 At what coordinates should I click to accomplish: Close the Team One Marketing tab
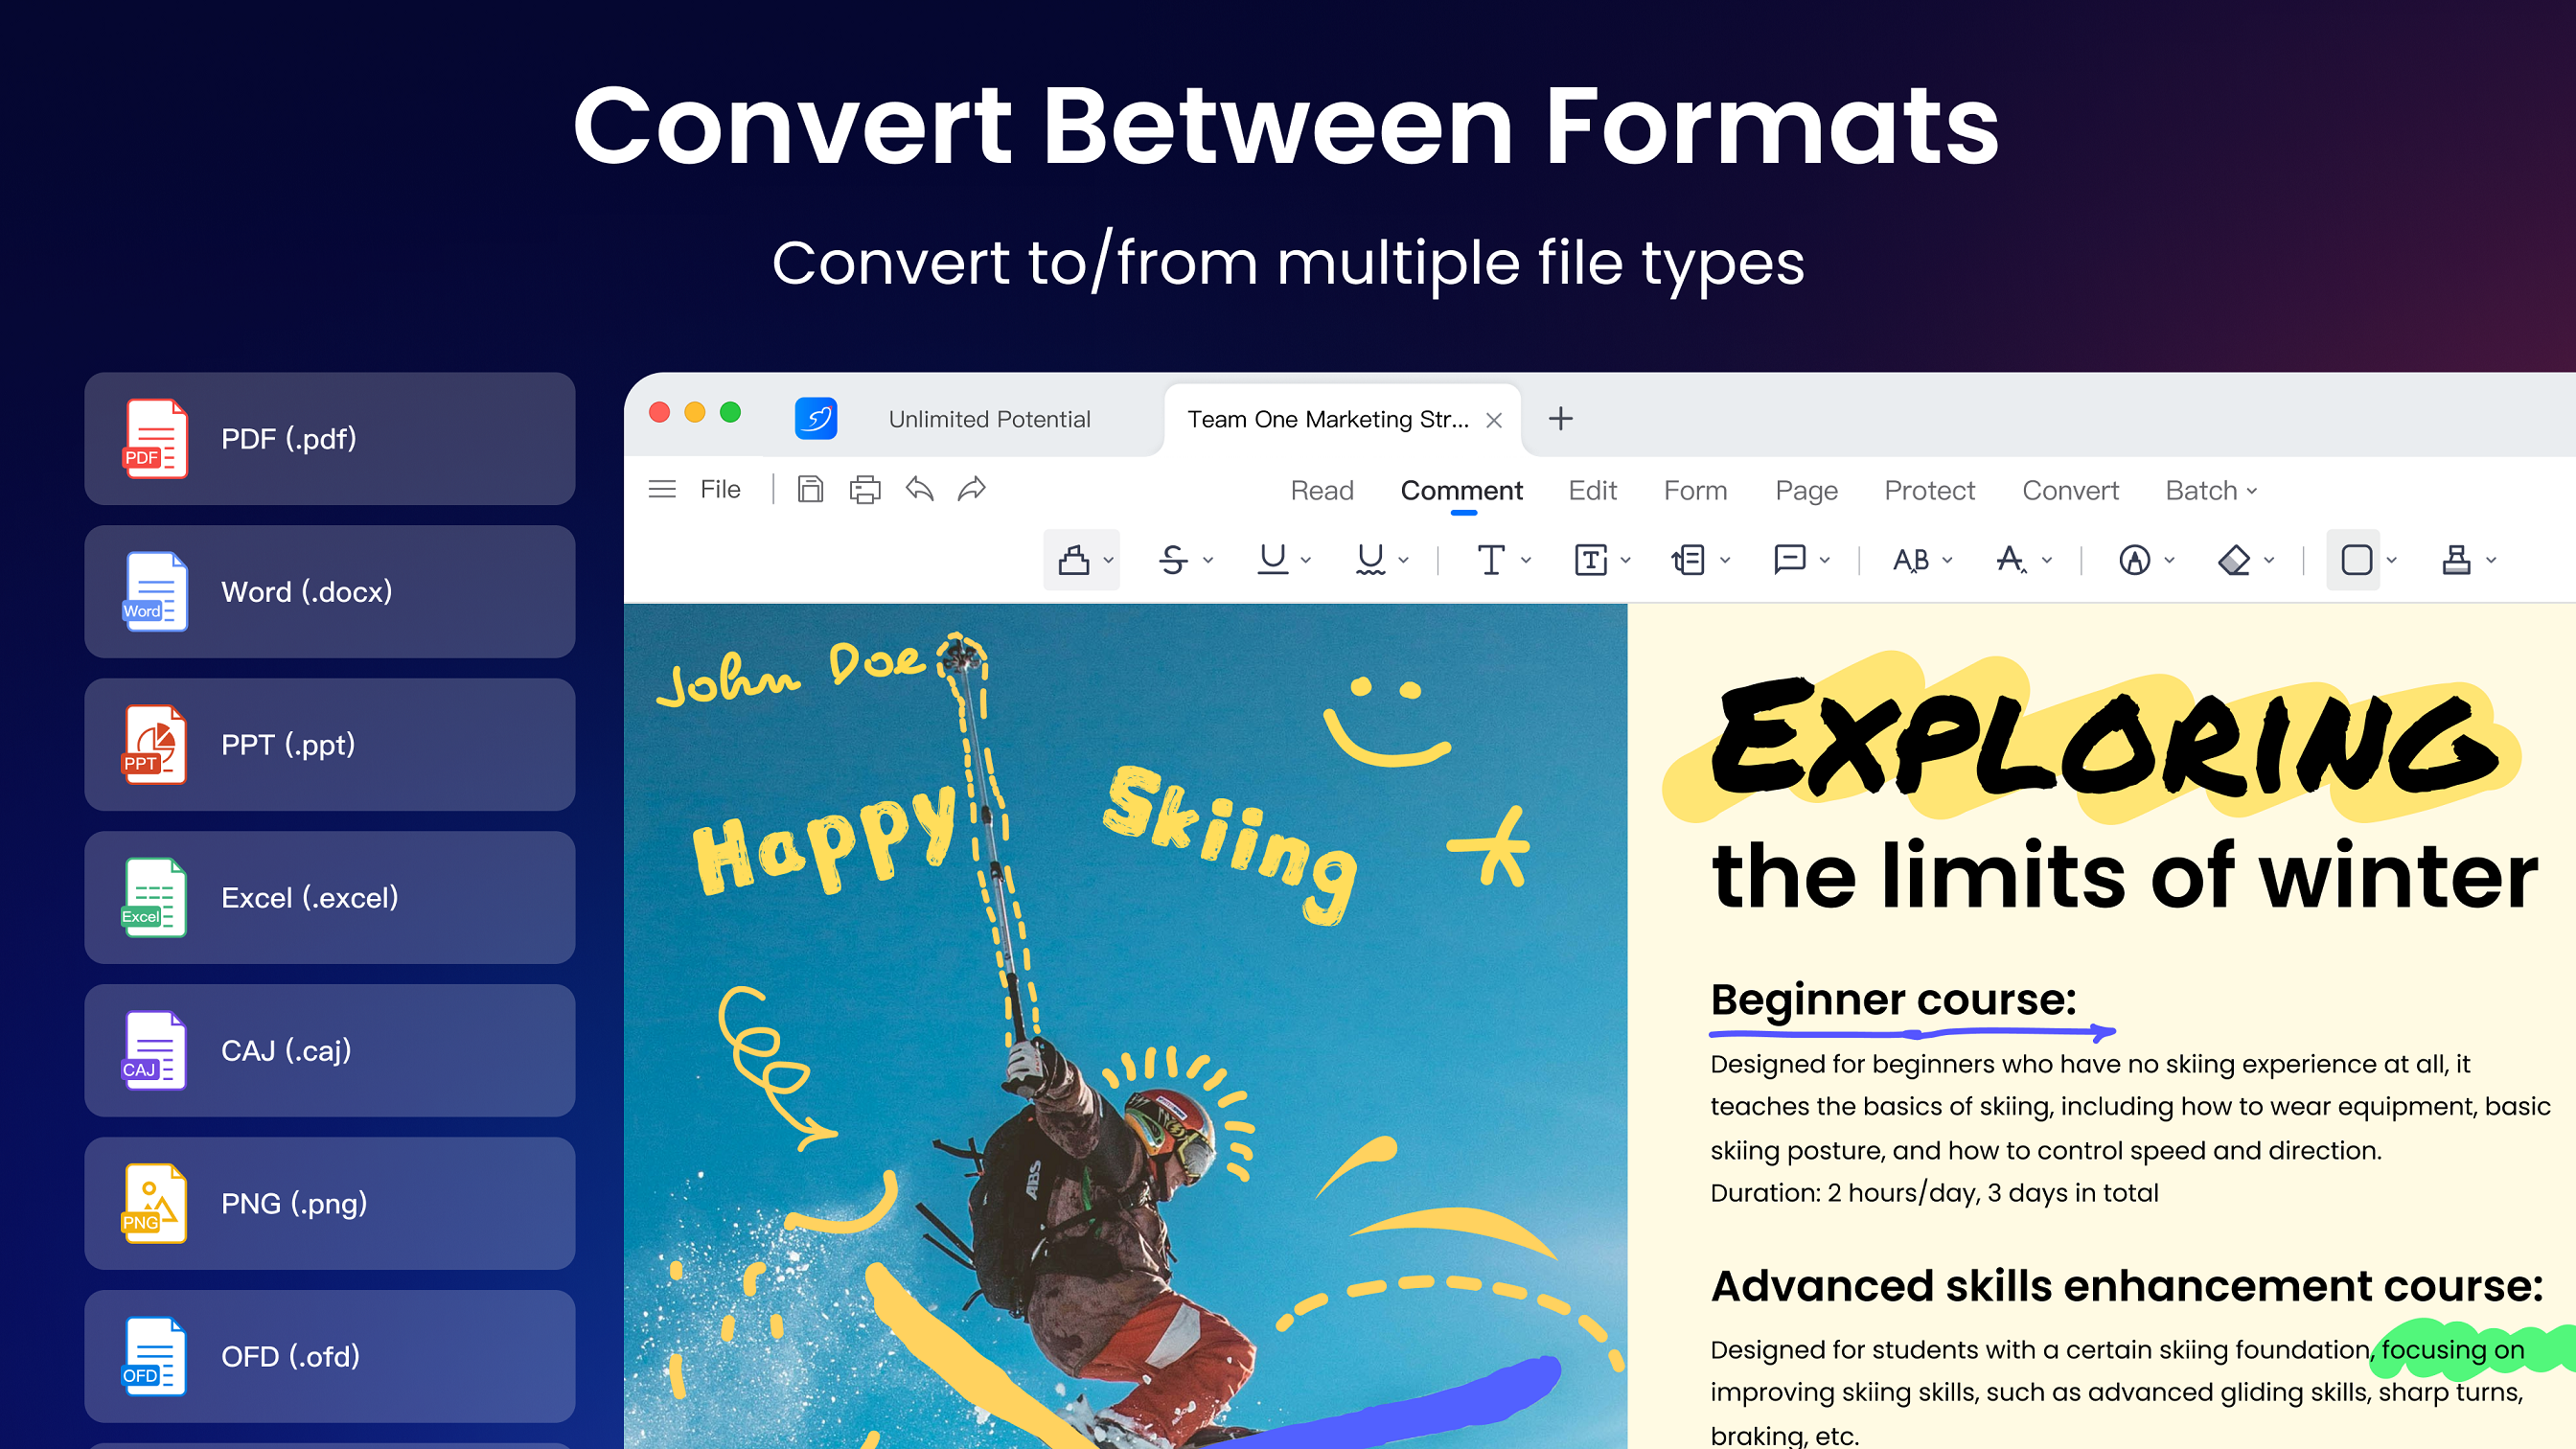coord(1494,420)
